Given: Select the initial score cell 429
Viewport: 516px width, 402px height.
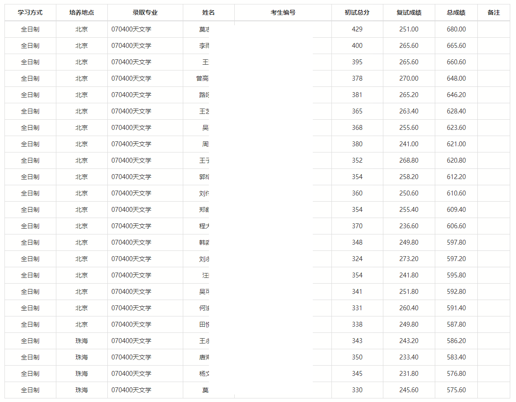Looking at the screenshot, I should tap(357, 29).
